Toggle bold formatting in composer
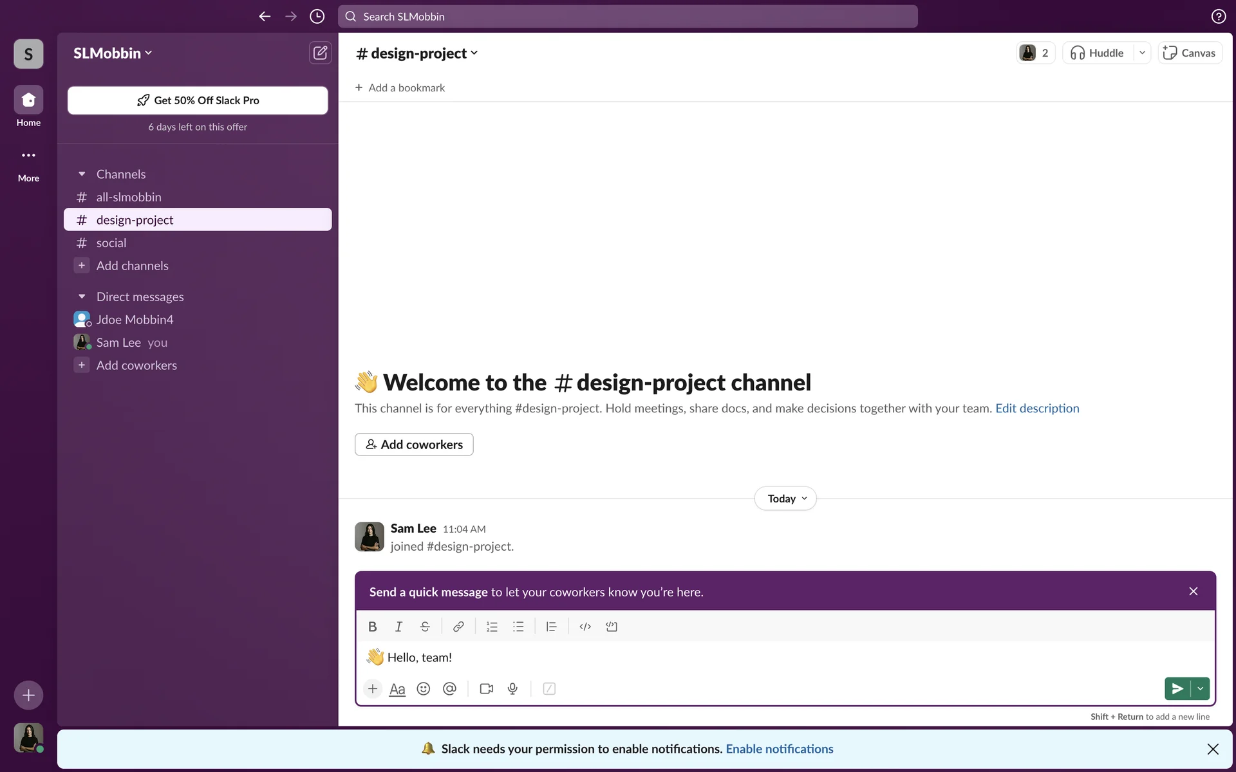Viewport: 1236px width, 772px height. tap(372, 627)
